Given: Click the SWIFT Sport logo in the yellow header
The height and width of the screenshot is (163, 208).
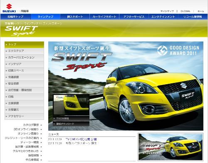Looking at the screenshot, I should pyautogui.click(x=21, y=31).
